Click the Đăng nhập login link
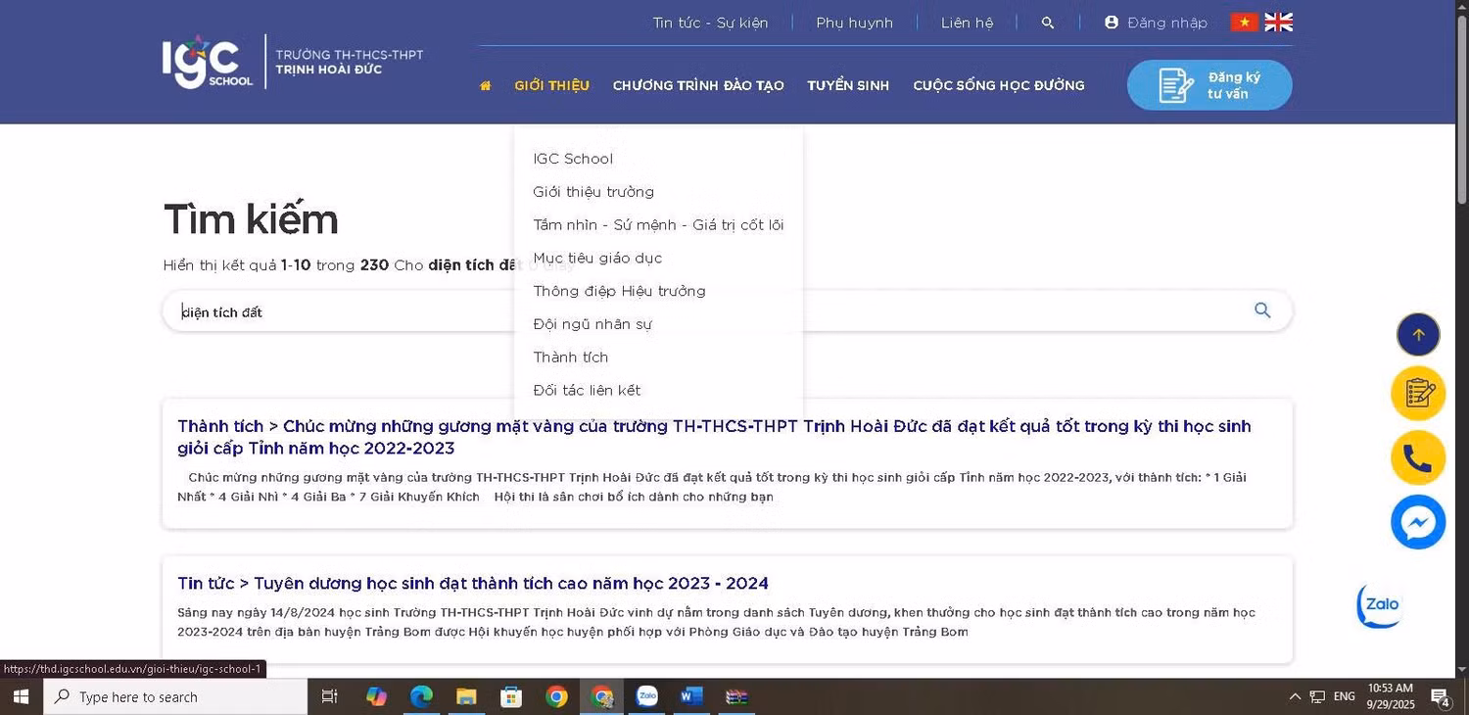Image resolution: width=1469 pixels, height=715 pixels. pos(1157,23)
